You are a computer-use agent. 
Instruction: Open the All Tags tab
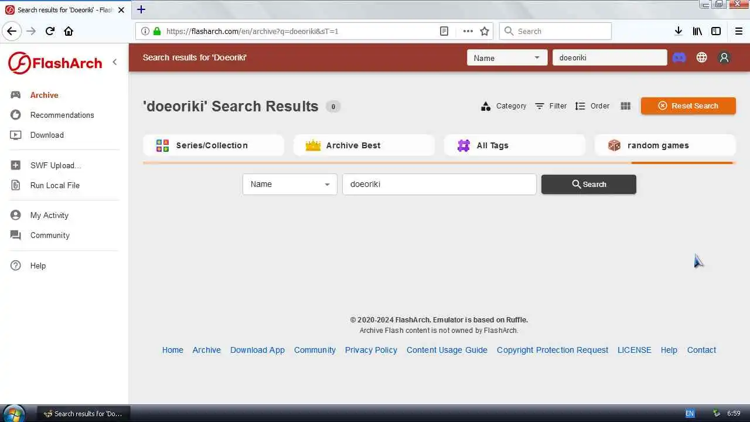514,145
